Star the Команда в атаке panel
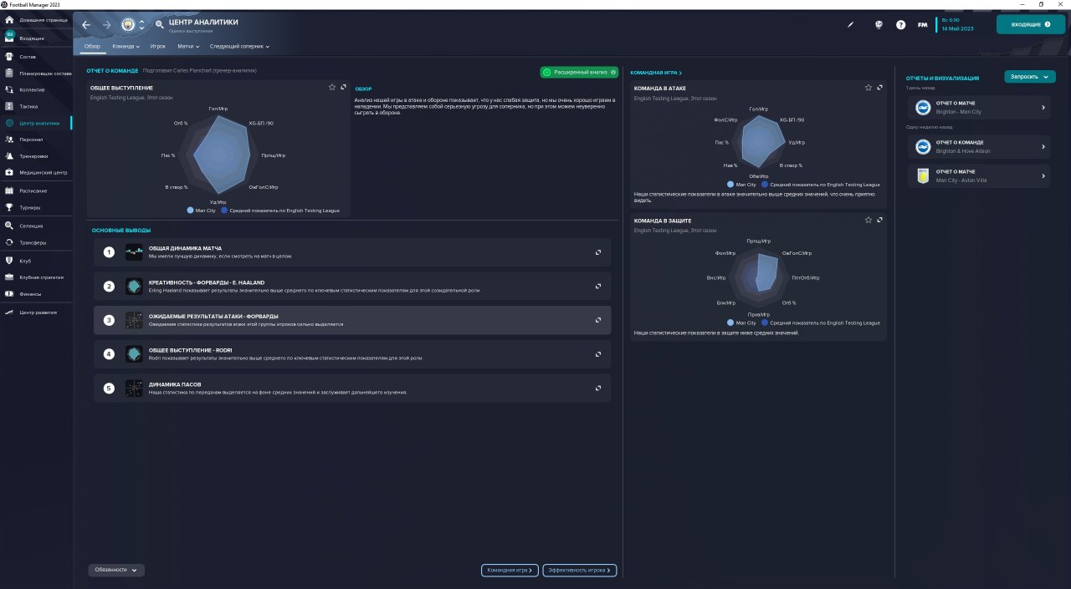This screenshot has height=589, width=1071. click(x=869, y=87)
